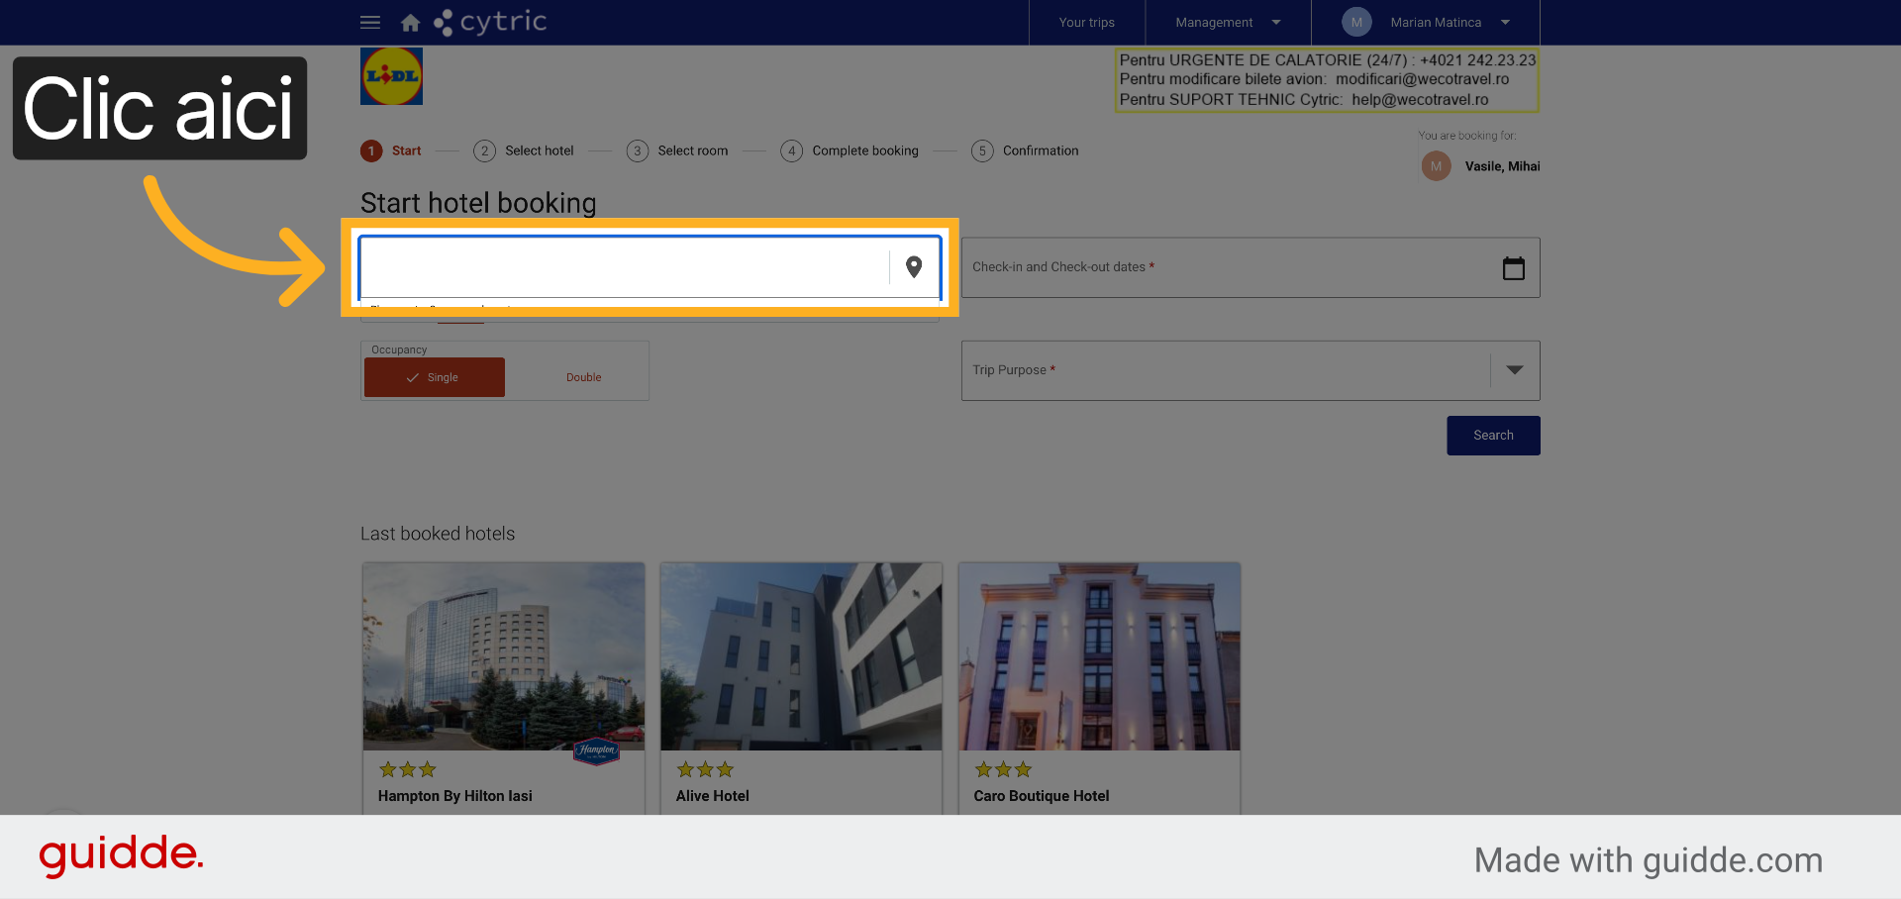Image resolution: width=1901 pixels, height=899 pixels.
Task: Open Your trips in top navigation
Action: point(1086,22)
